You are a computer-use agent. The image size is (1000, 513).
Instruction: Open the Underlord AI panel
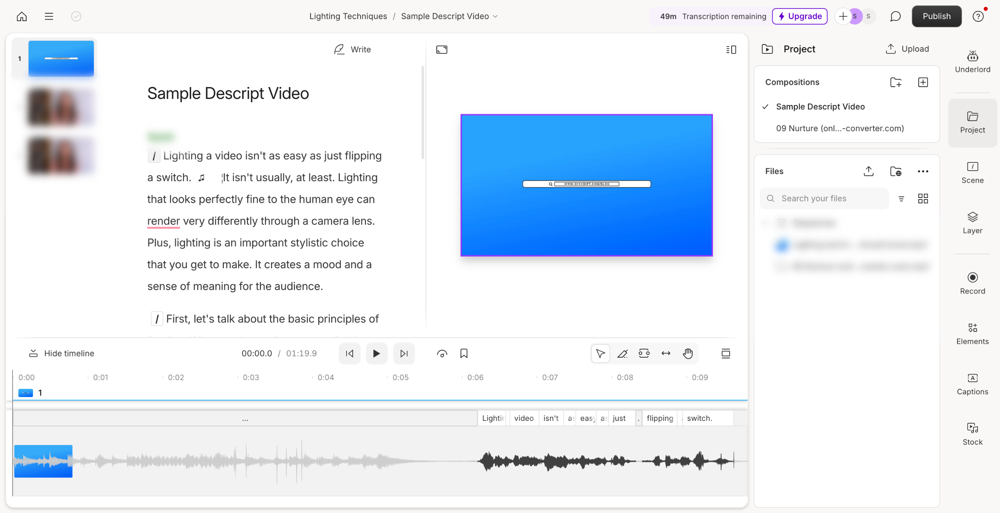(972, 62)
